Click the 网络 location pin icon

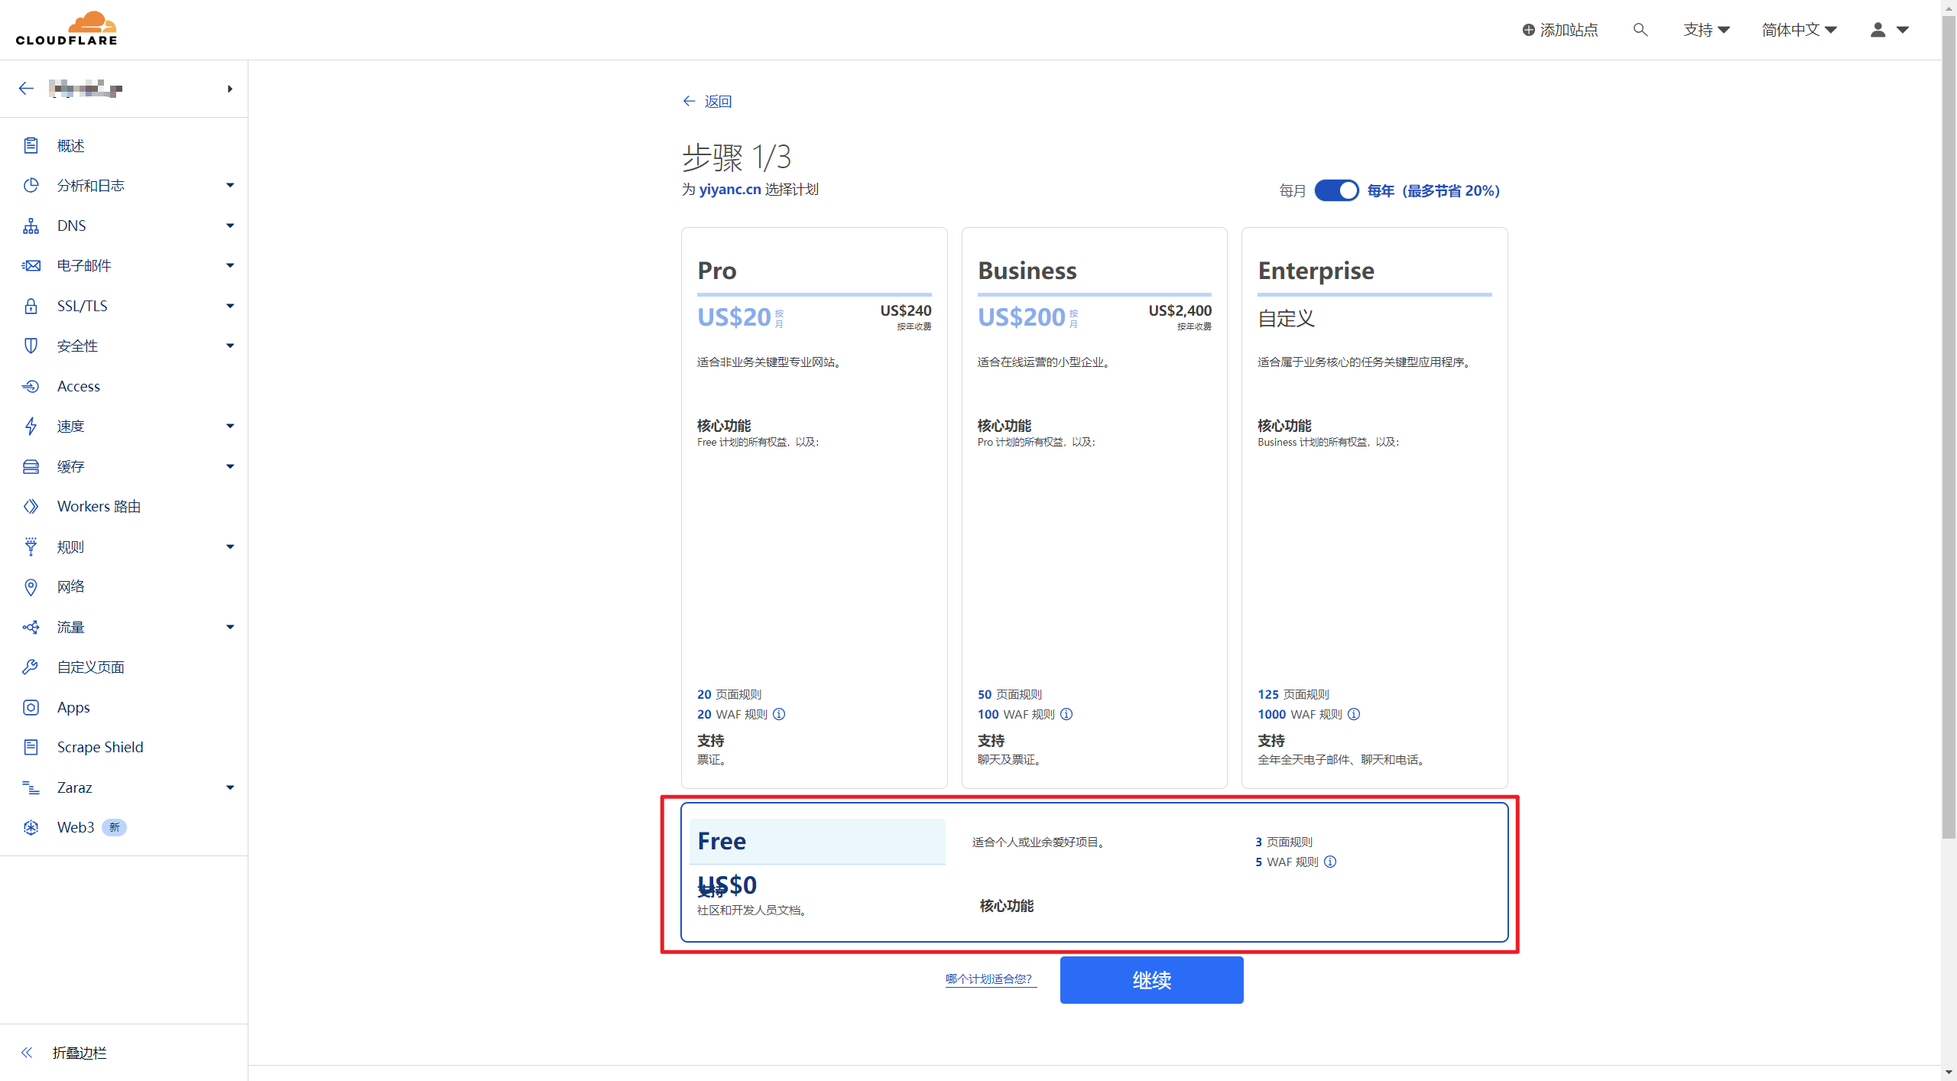[31, 586]
